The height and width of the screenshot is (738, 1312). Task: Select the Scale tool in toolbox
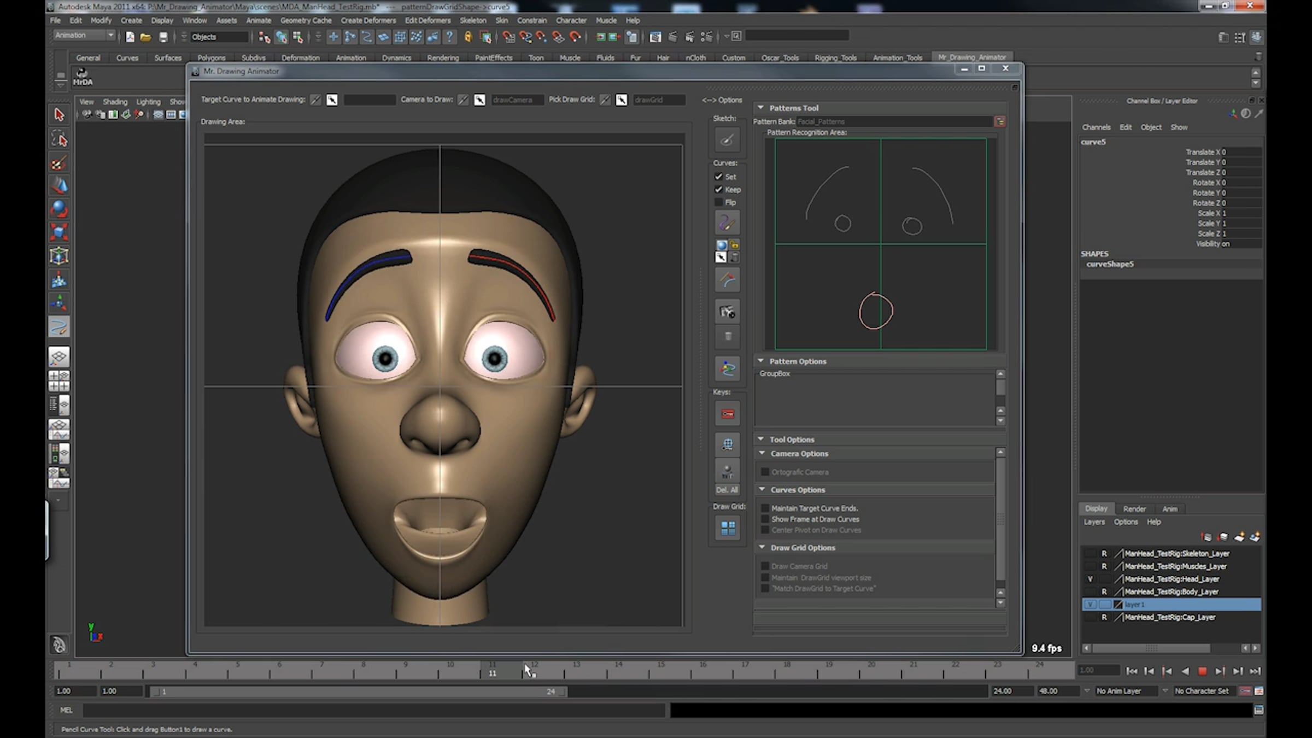[x=59, y=232]
